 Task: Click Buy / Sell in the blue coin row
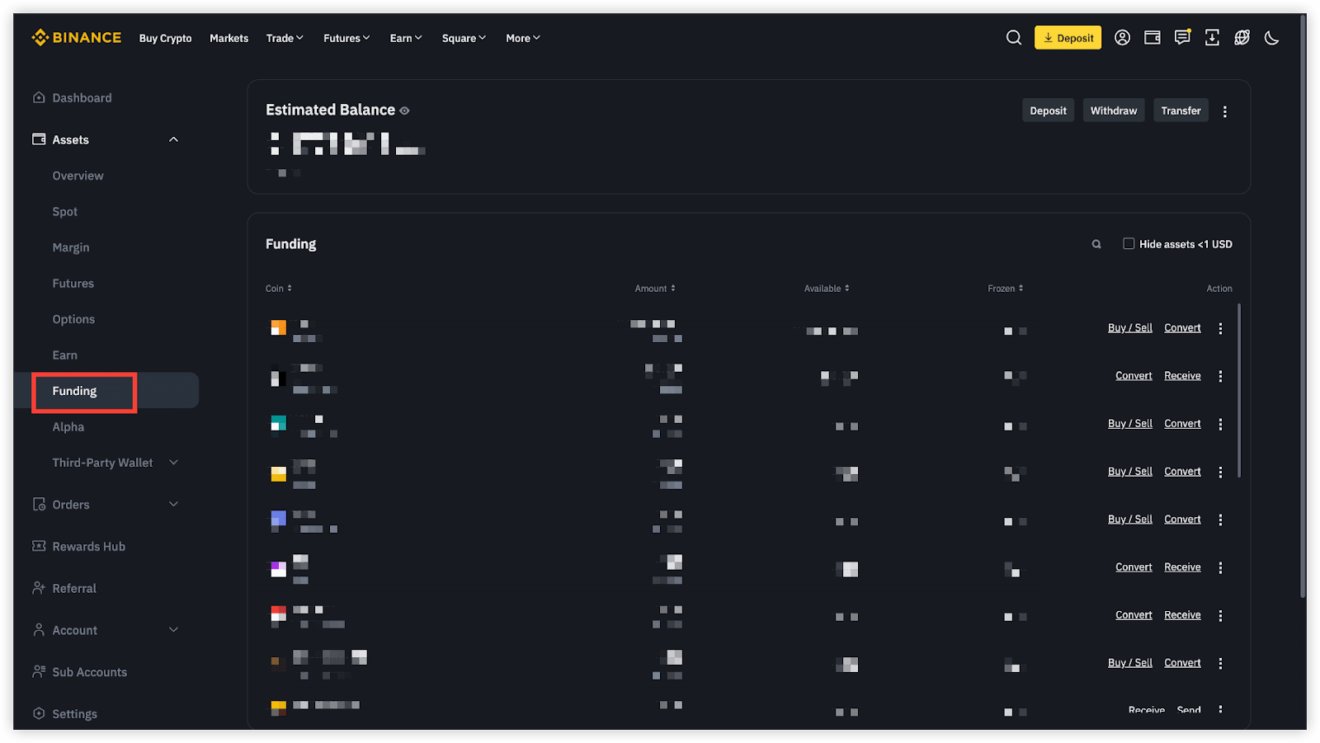(x=1130, y=520)
